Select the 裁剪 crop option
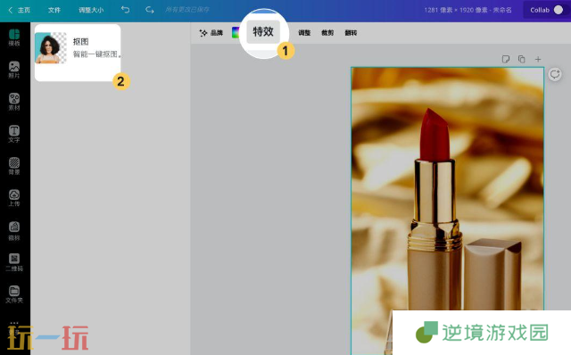This screenshot has width=571, height=355. click(327, 33)
